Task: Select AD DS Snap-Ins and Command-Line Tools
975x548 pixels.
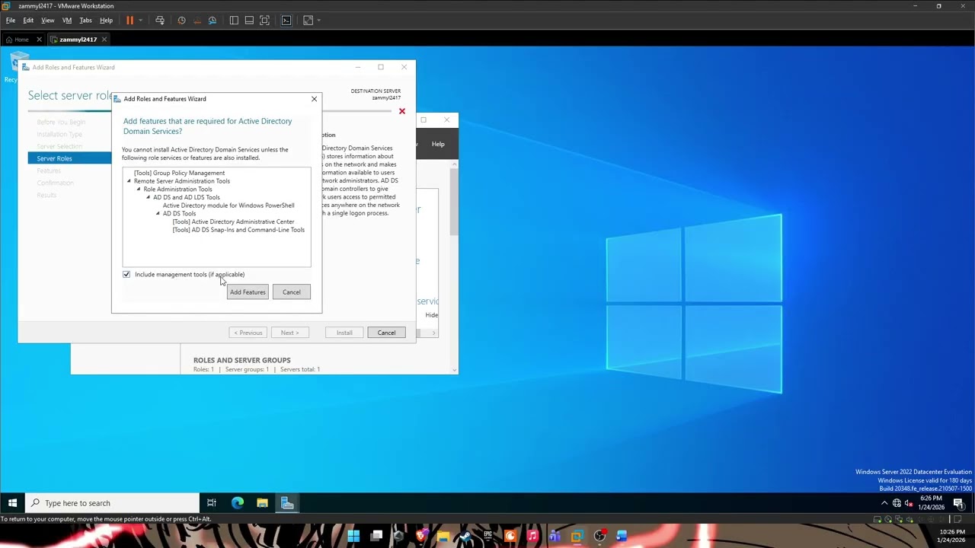Action: coord(238,230)
